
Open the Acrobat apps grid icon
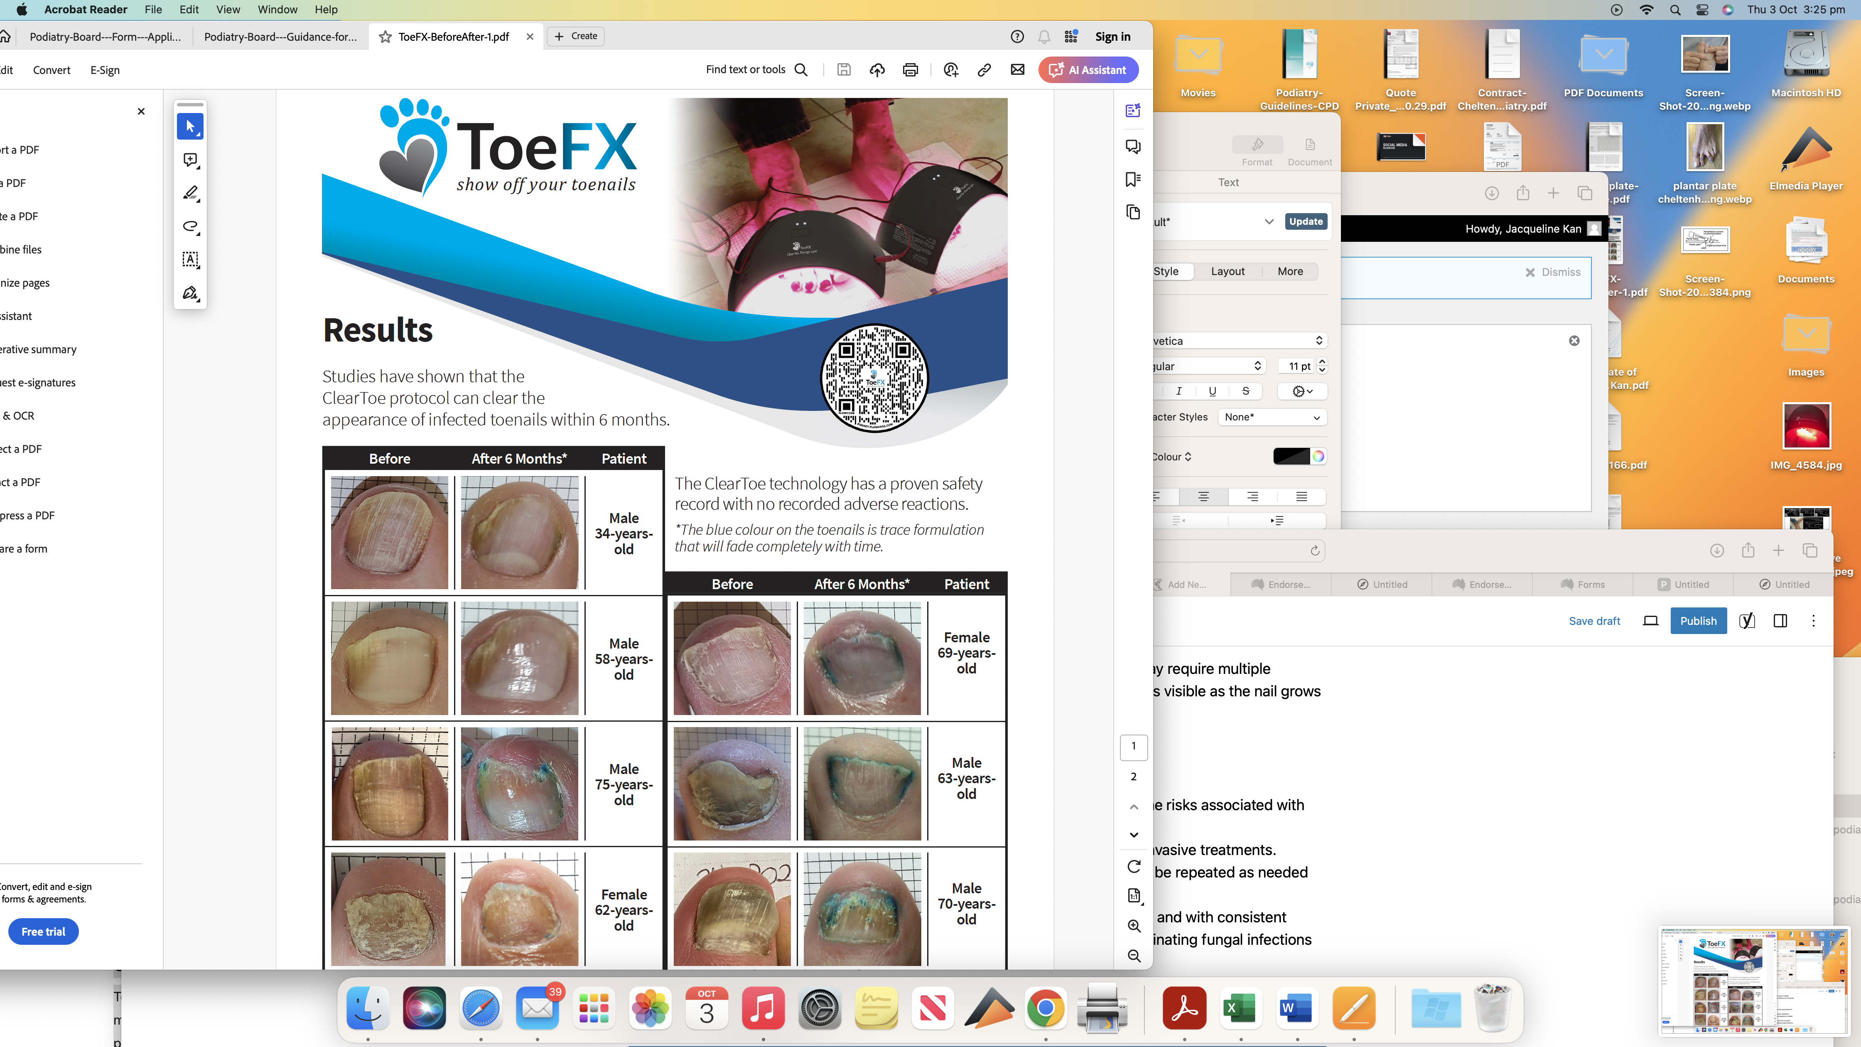click(x=1071, y=36)
